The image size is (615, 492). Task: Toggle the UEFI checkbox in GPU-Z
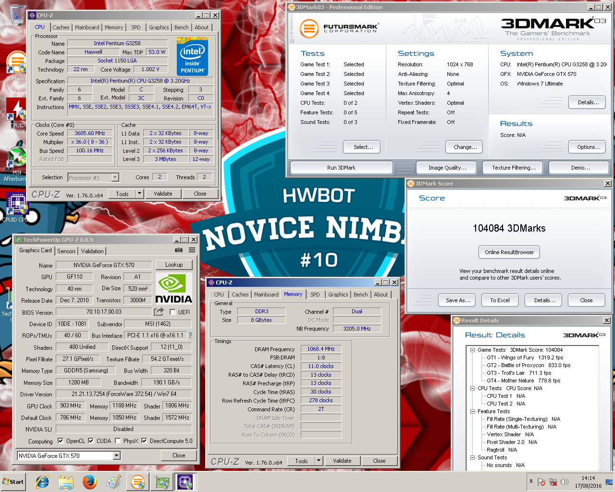point(172,312)
